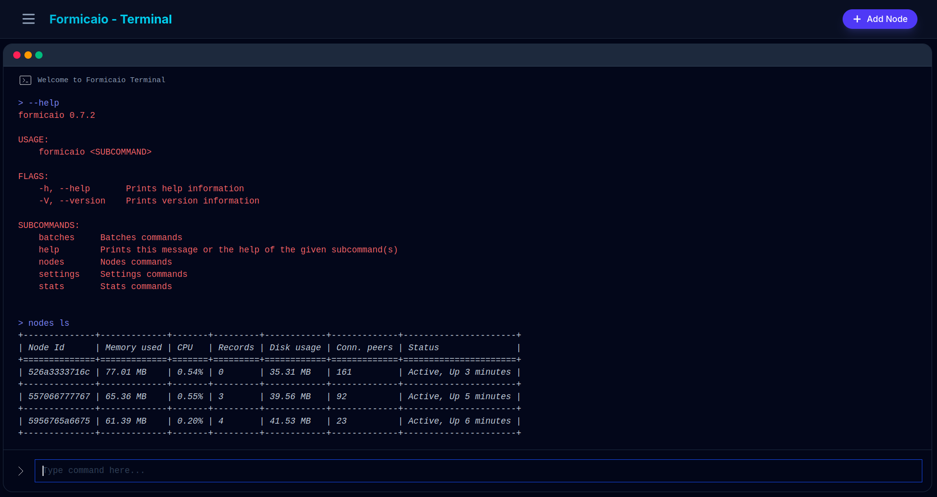Click CPU value 0.54%

coord(190,372)
